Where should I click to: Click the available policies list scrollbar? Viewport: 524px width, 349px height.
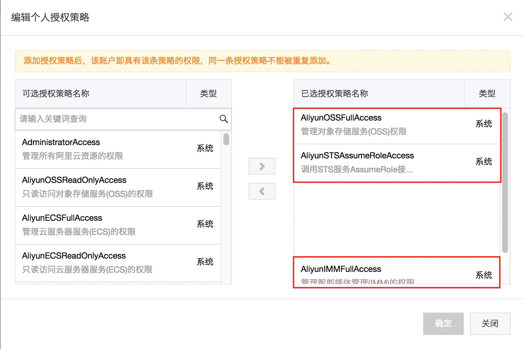[x=226, y=139]
